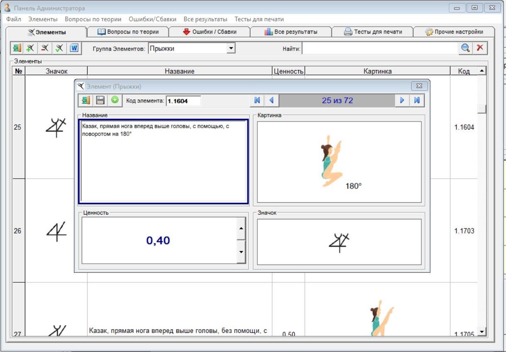Save element with the floppy disk icon
This screenshot has width=506, height=352.
point(100,100)
